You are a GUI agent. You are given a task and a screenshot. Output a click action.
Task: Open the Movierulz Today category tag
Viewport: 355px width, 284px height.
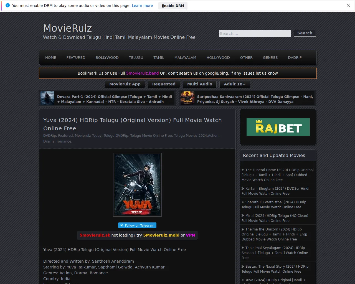[88, 136]
